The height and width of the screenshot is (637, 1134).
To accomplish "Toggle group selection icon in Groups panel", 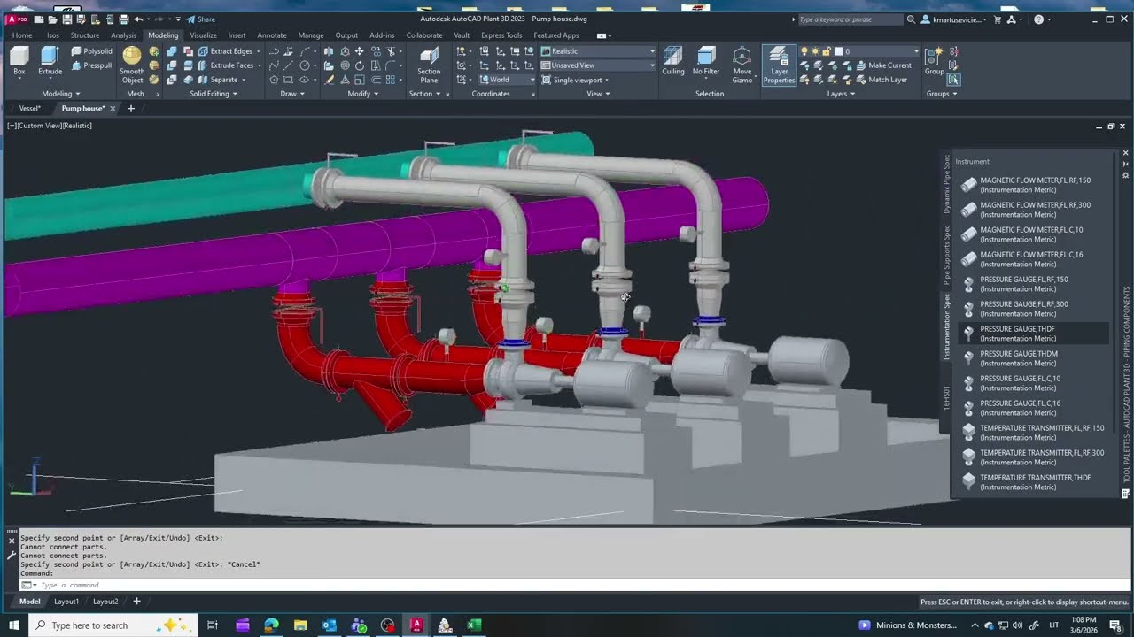I will click(x=953, y=80).
